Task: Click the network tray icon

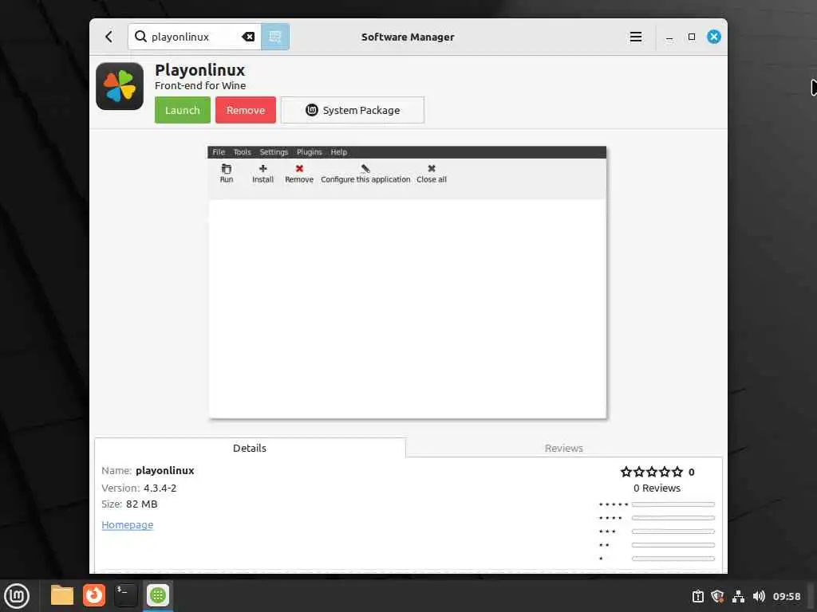Action: (738, 596)
